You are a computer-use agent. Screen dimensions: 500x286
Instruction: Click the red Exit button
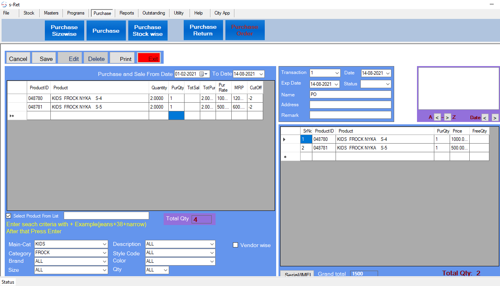click(149, 58)
